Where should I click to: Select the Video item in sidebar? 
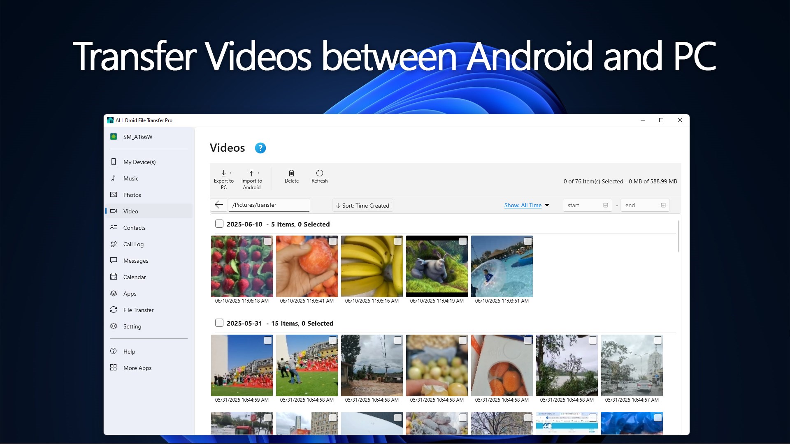point(149,211)
